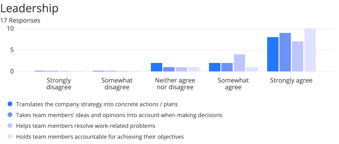Click the 'Holds team members accountable' legend dot
The width and height of the screenshot is (339, 144).
(x=10, y=137)
